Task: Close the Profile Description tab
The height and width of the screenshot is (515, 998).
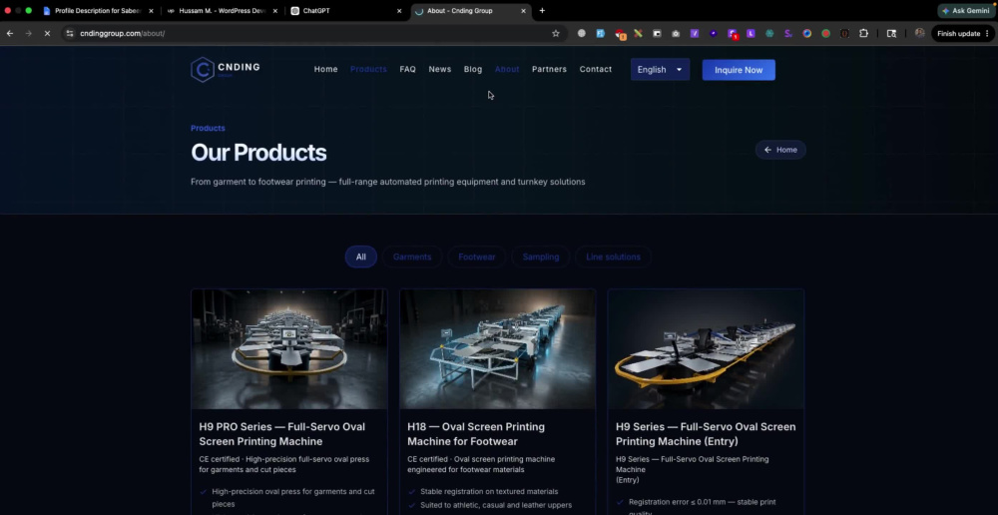Action: coord(151,11)
